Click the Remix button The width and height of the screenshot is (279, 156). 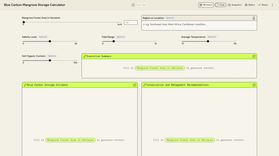coord(250,5)
